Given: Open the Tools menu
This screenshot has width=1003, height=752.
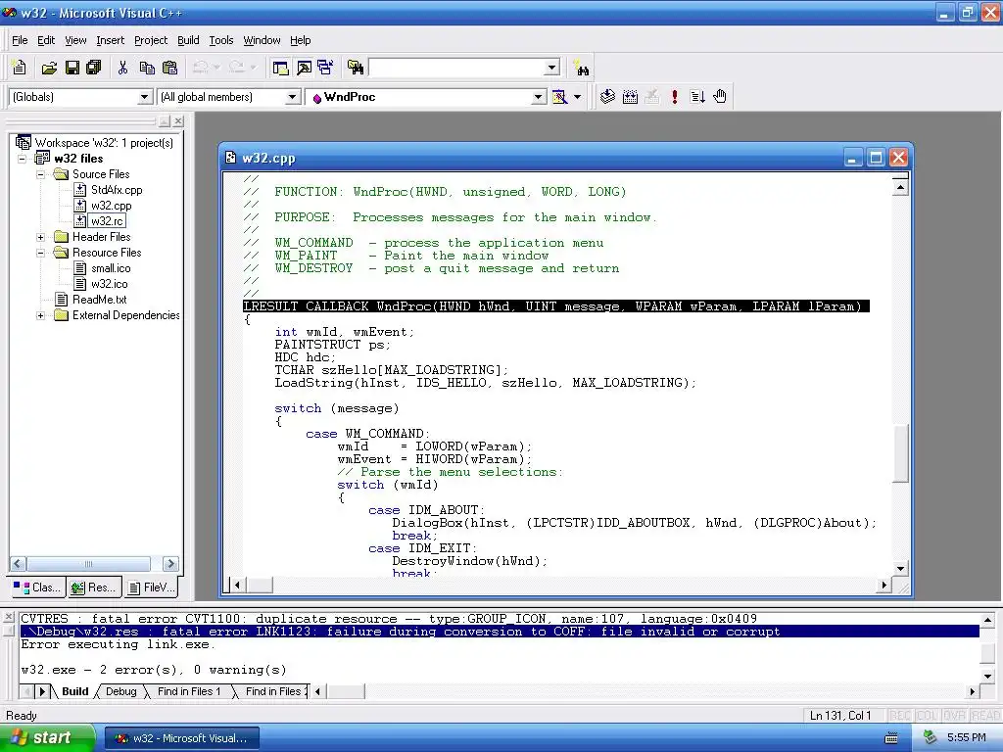Looking at the screenshot, I should 221,40.
